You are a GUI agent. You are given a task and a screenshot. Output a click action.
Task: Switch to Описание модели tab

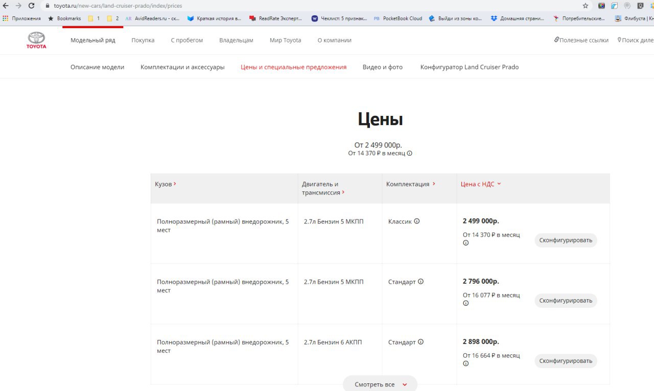coord(97,67)
